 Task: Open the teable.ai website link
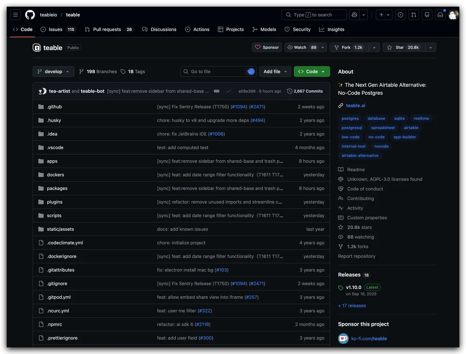355,106
